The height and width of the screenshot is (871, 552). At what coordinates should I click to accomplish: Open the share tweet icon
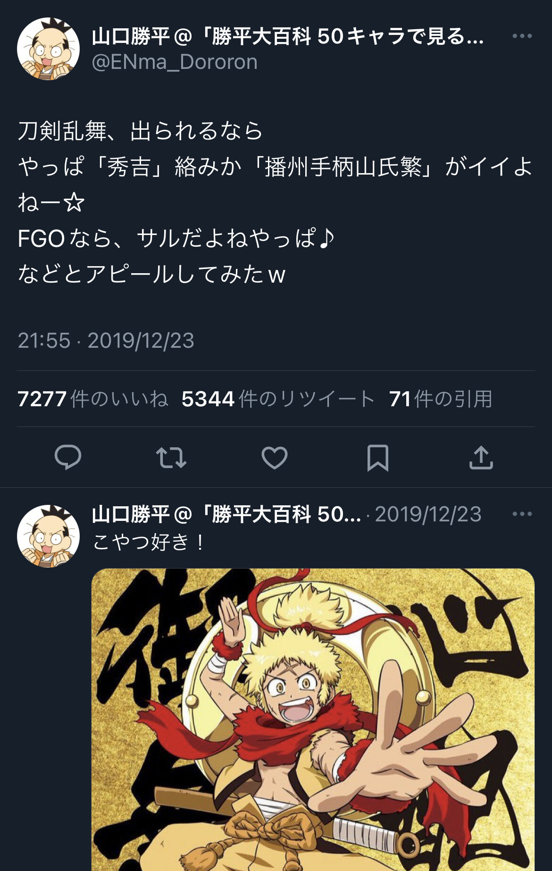coord(481,457)
